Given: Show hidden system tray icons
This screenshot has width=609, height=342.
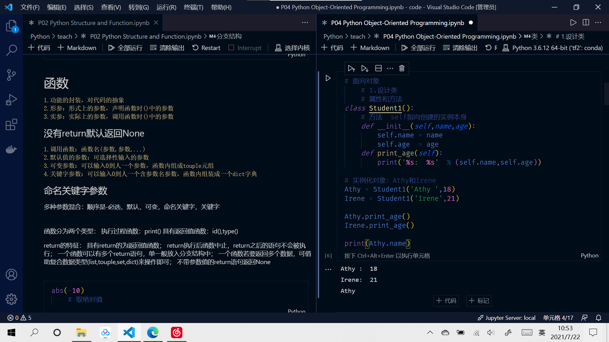Looking at the screenshot, I should [x=430, y=332].
